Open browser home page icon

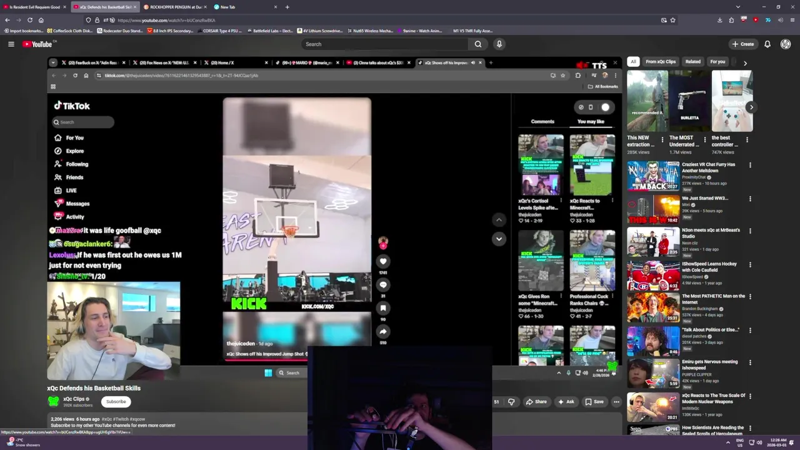click(x=41, y=20)
